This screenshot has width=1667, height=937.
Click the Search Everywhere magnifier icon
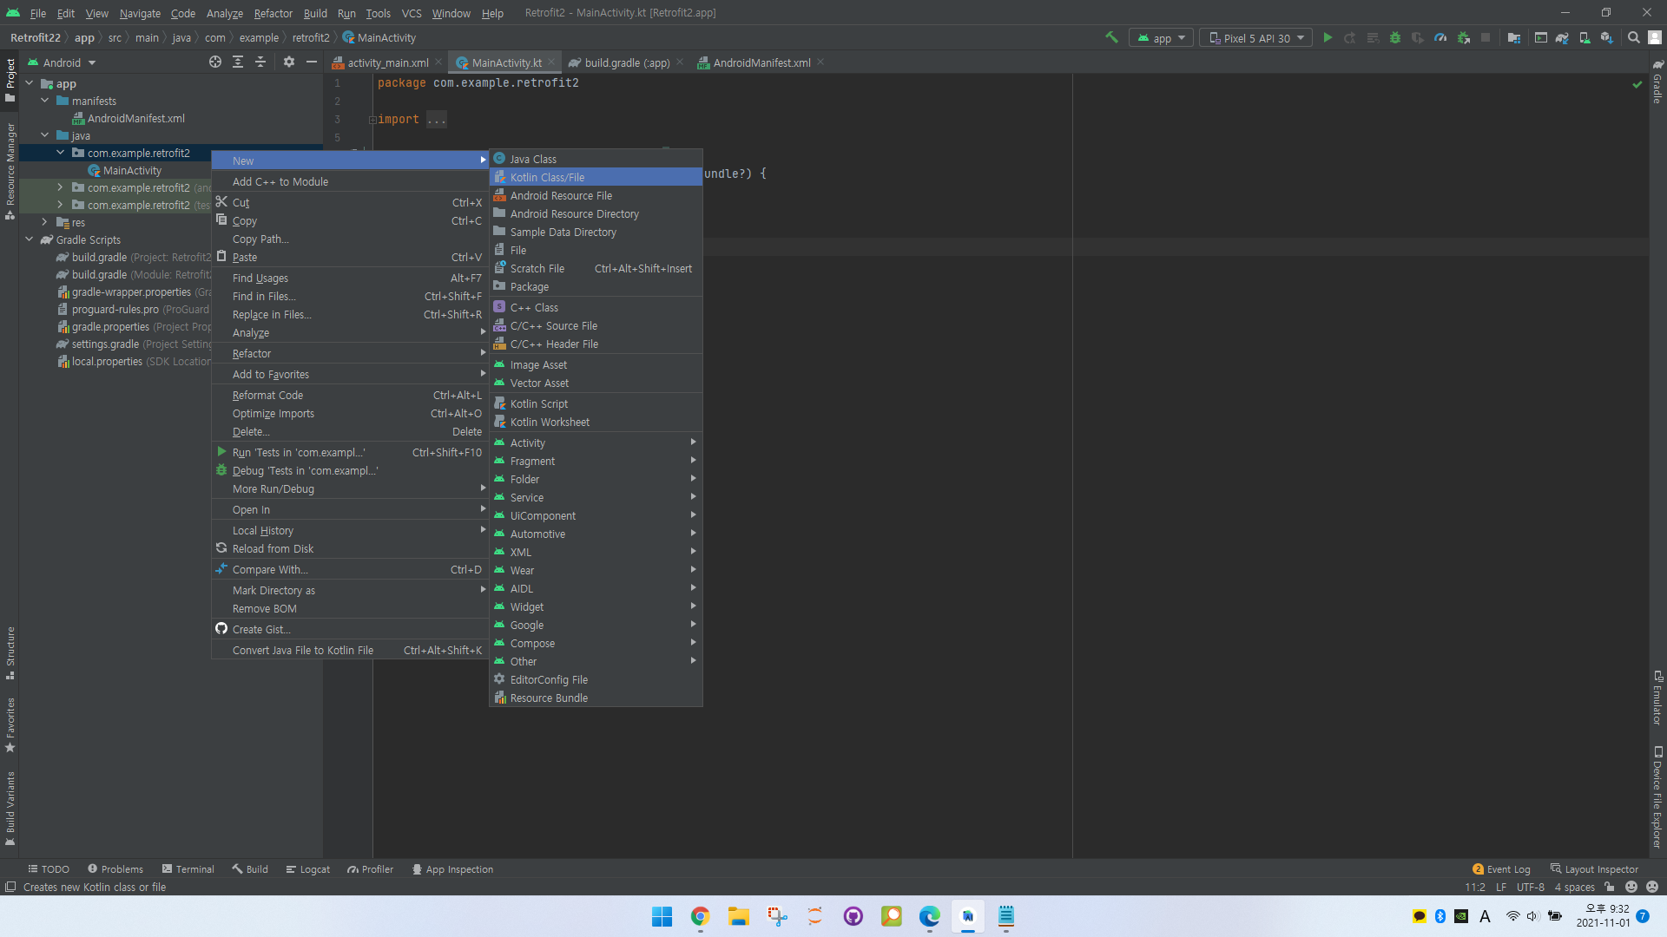1633,37
